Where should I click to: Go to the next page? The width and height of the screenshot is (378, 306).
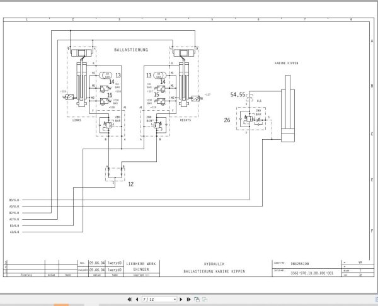(x=181, y=299)
